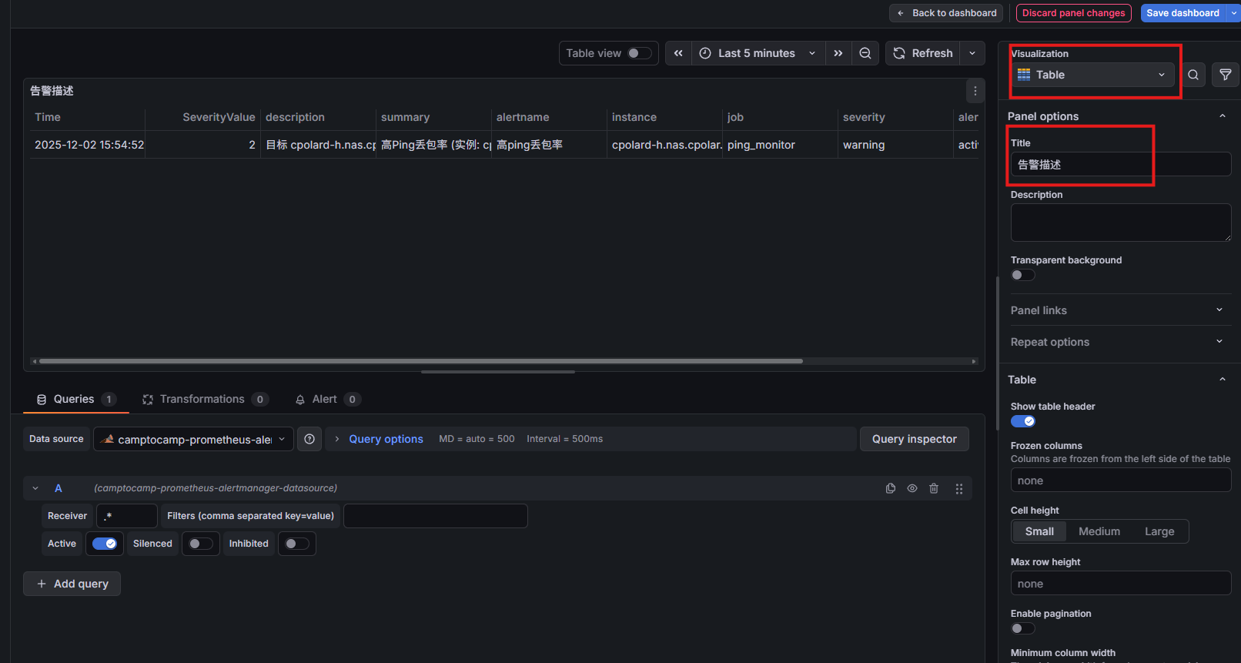Image resolution: width=1241 pixels, height=663 pixels.
Task: Shift time range forward with double-right arrow
Action: [x=838, y=53]
